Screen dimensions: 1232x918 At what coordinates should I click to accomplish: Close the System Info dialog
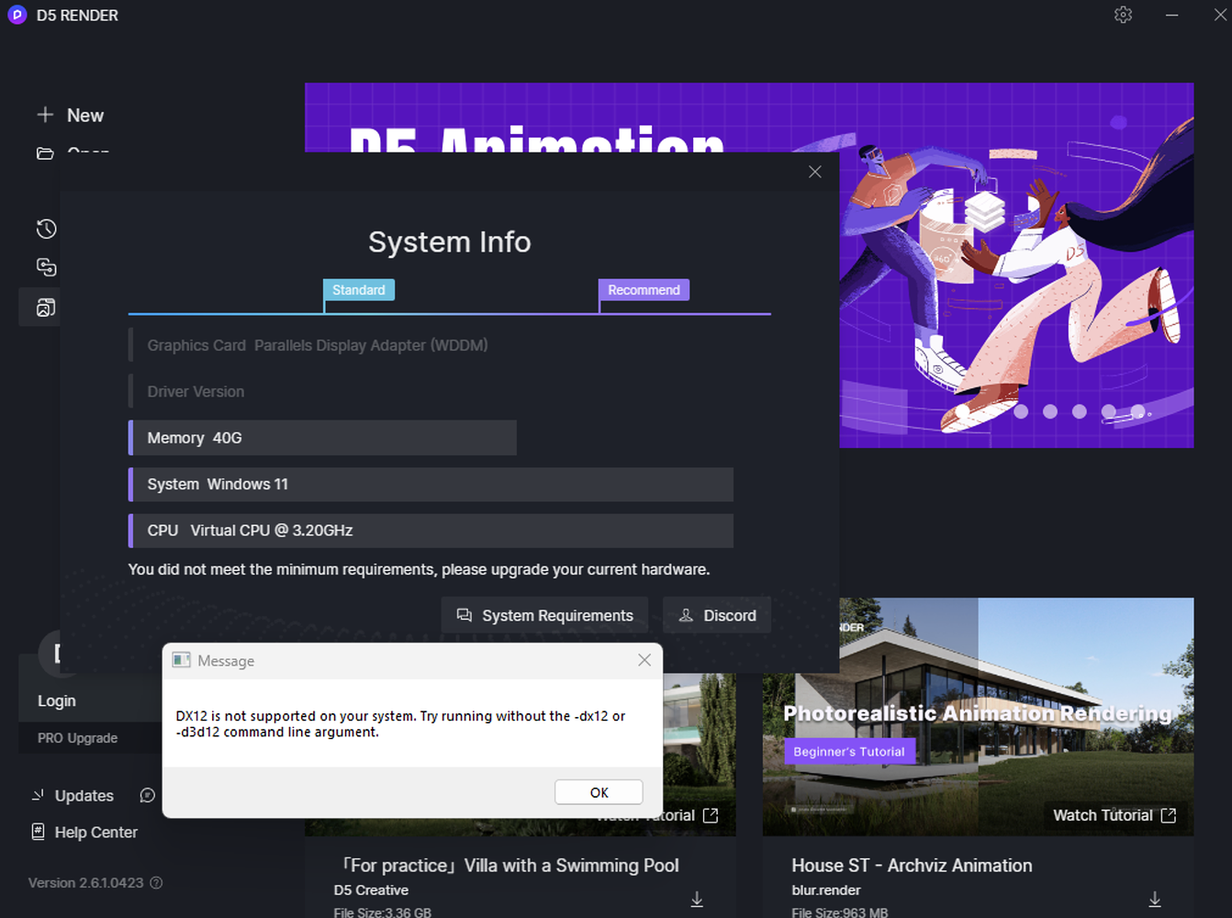click(x=814, y=171)
